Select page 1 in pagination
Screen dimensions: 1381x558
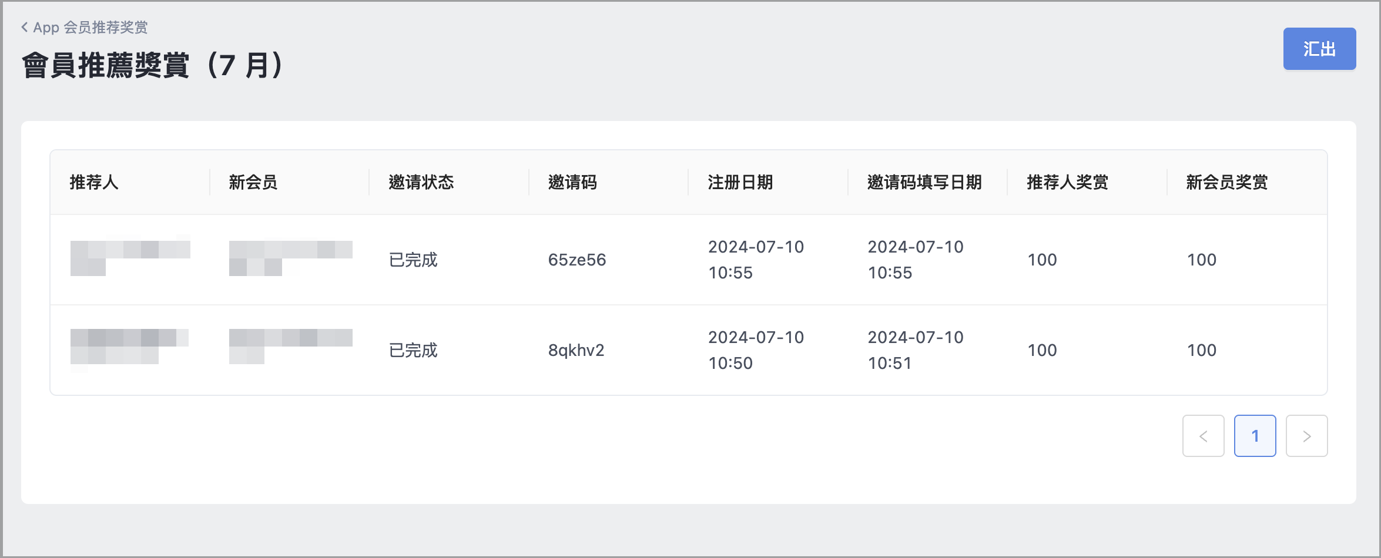1255,436
